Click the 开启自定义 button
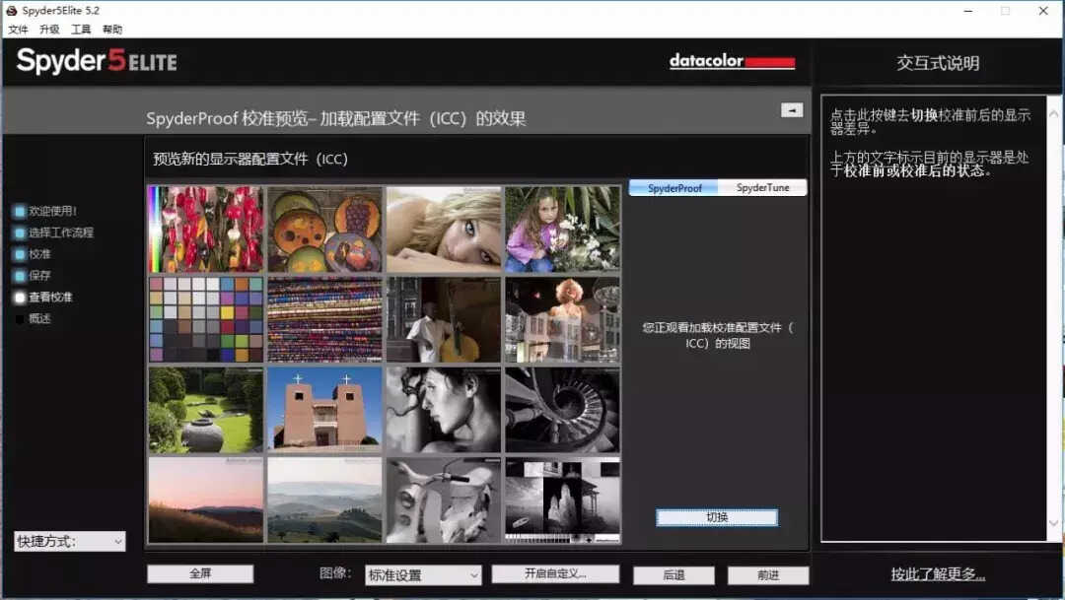The image size is (1065, 600). pyautogui.click(x=555, y=574)
